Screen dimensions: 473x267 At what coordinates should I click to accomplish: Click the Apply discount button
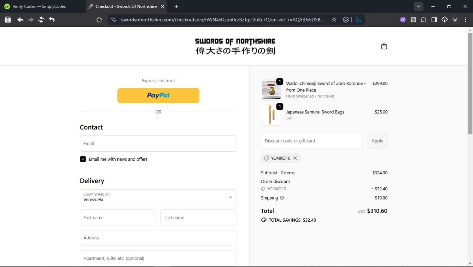377,141
